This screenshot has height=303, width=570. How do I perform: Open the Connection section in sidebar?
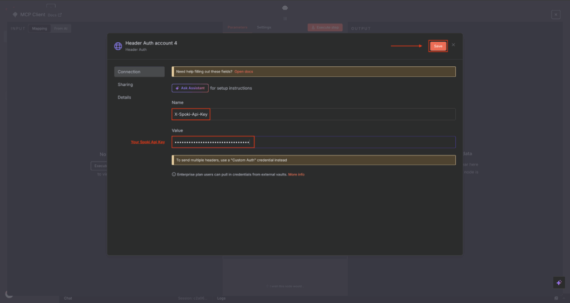pos(139,72)
